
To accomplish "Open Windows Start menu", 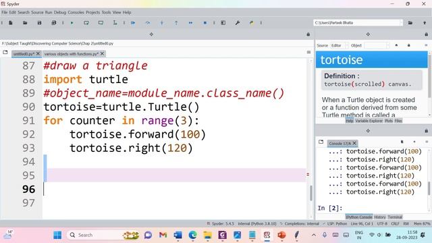I will [x=57, y=235].
